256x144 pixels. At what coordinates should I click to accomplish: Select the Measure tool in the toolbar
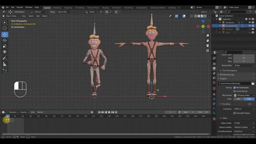(x=4, y=64)
